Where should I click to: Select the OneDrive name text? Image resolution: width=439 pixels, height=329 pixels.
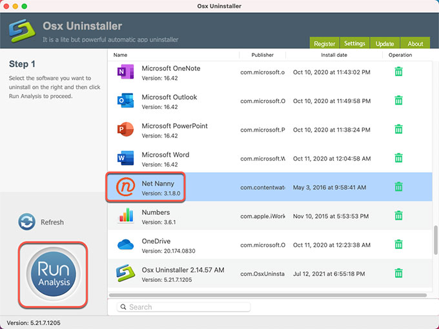click(x=156, y=241)
